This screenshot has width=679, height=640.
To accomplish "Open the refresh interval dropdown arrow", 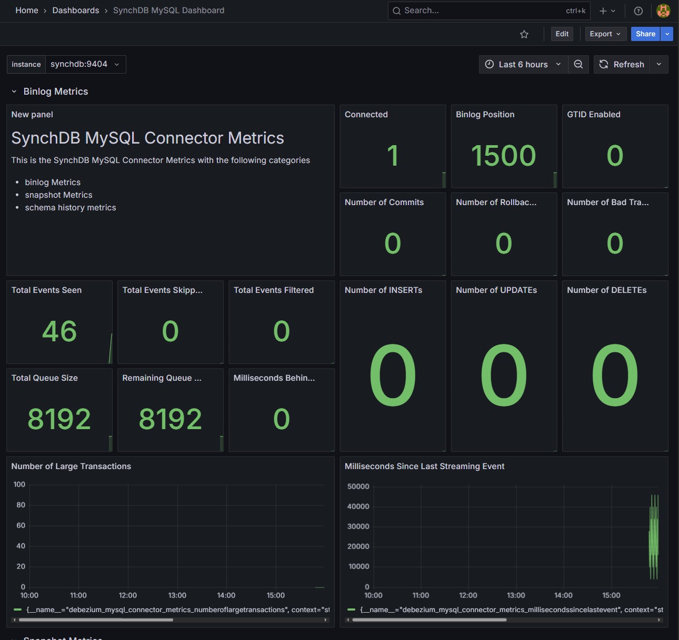I will coord(659,64).
